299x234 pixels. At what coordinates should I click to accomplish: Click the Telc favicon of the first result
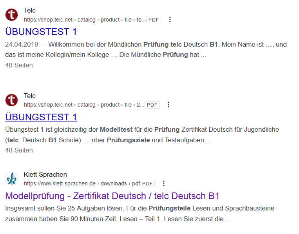point(11,15)
